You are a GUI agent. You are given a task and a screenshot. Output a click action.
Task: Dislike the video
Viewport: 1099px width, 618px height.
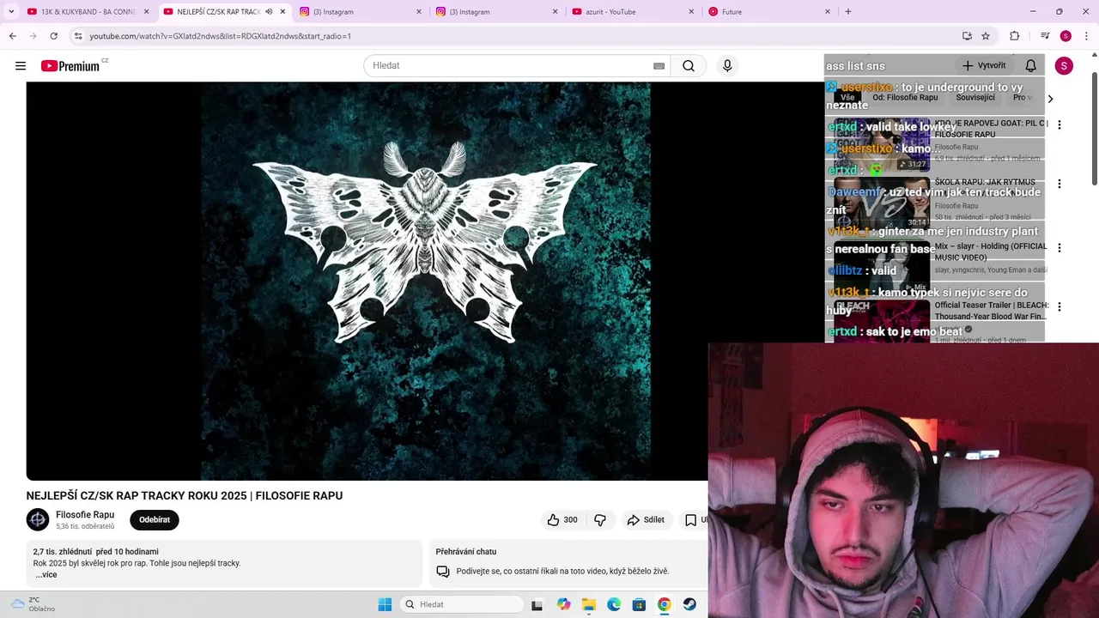coord(600,520)
